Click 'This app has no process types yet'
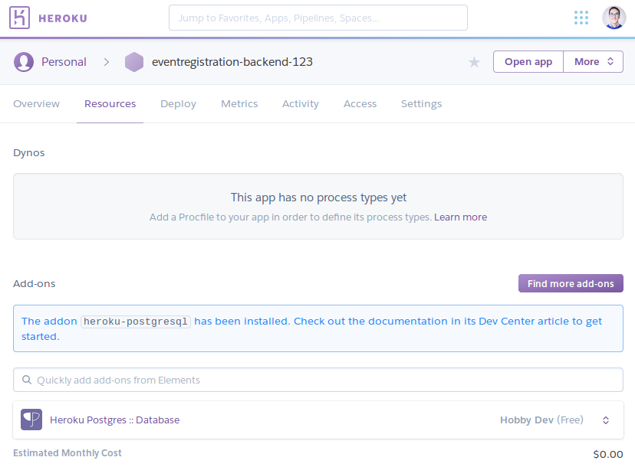635x467 pixels. pos(318,198)
